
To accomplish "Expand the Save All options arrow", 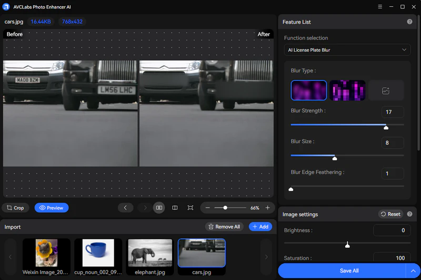I will 413,271.
